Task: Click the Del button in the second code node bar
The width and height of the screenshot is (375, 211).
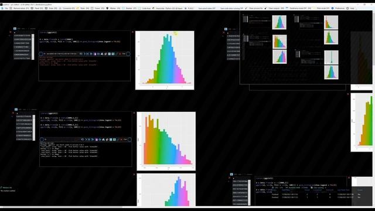Action: [125, 139]
